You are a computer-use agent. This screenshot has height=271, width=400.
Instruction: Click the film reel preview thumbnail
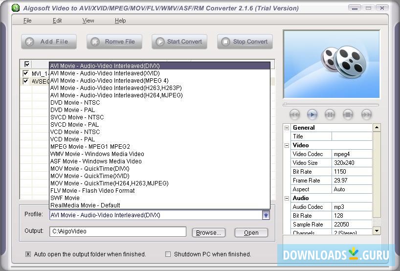(x=332, y=64)
